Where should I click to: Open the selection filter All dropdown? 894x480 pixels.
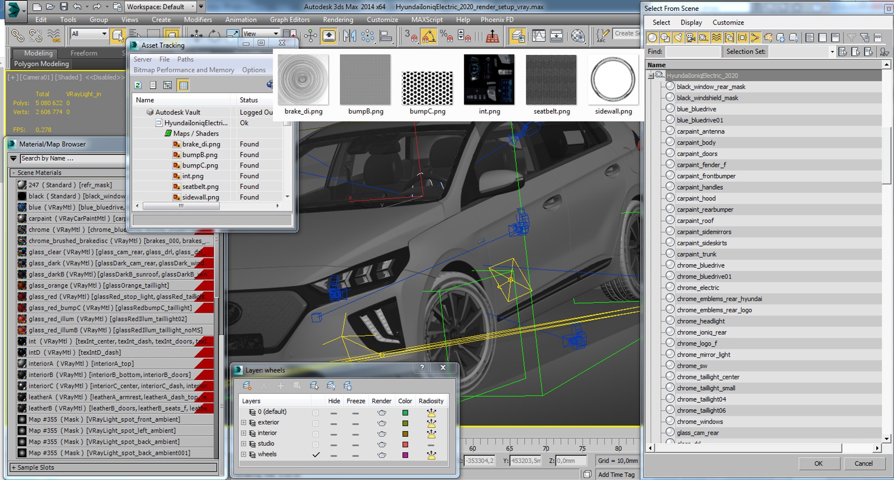tap(89, 33)
